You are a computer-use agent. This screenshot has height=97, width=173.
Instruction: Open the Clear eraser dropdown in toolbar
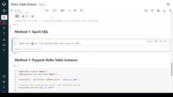[x=82, y=11]
